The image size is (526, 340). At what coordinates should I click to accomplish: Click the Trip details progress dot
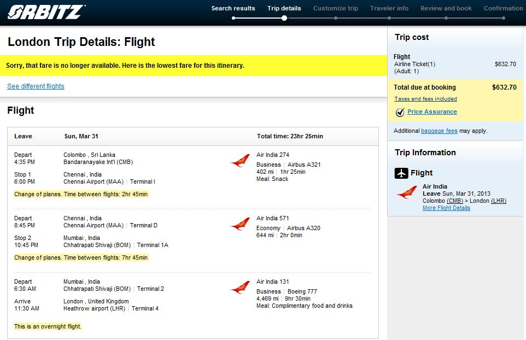click(284, 18)
